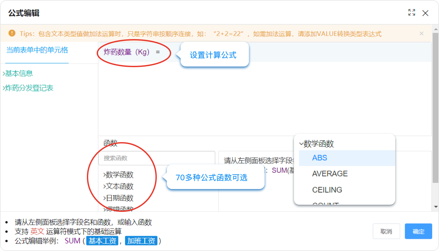Close the formula editor dialog
The image size is (439, 251).
tap(425, 13)
